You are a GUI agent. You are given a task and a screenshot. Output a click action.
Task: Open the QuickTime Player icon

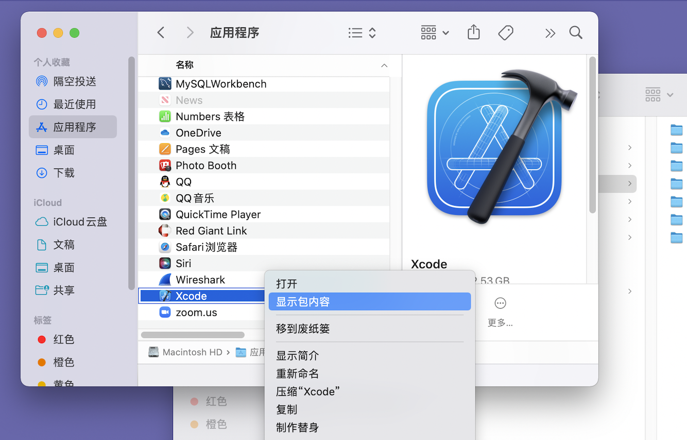coord(165,214)
